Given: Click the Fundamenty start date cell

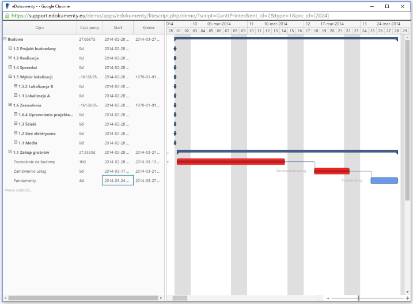Looking at the screenshot, I should click(x=118, y=180).
